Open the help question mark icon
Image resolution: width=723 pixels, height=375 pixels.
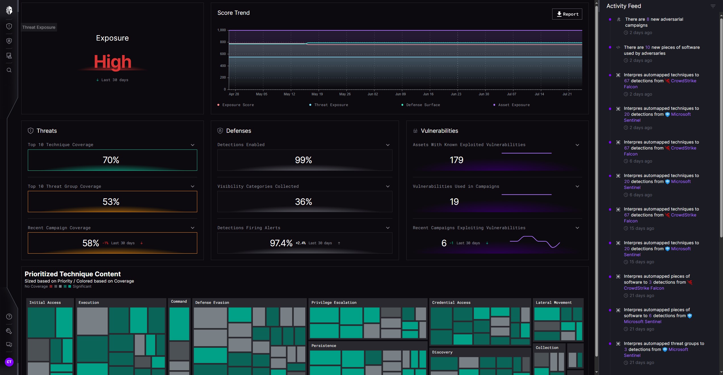[9, 317]
